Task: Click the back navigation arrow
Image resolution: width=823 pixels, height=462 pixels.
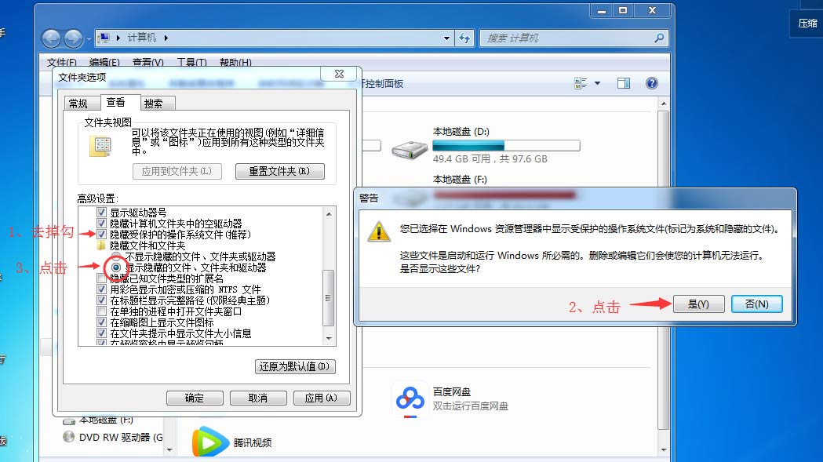Action: [x=50, y=38]
